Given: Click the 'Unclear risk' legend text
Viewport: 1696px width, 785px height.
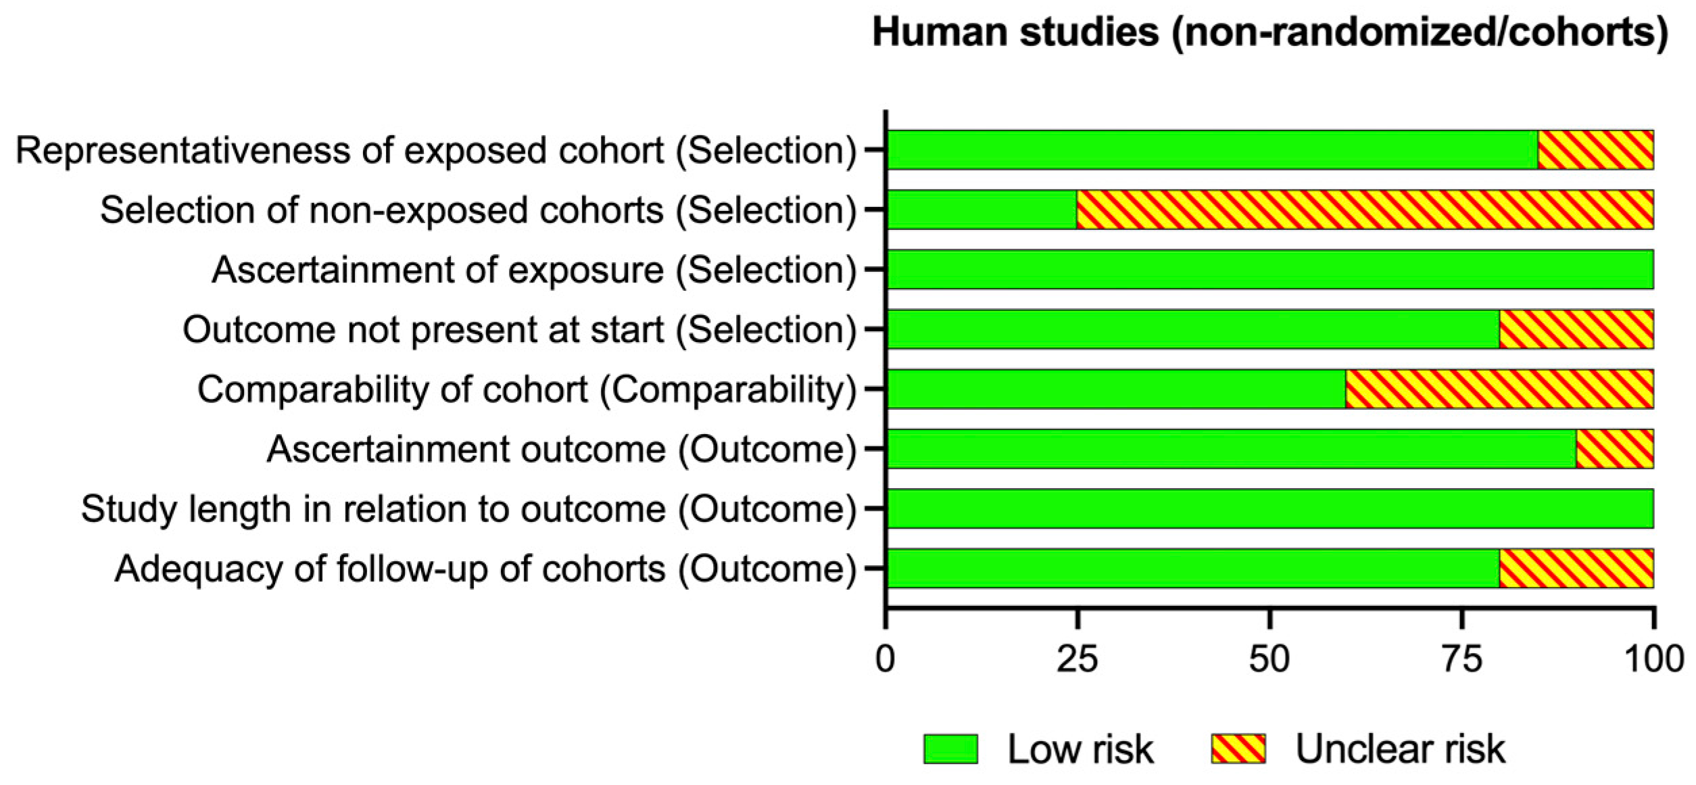Looking at the screenshot, I should point(1401,749).
